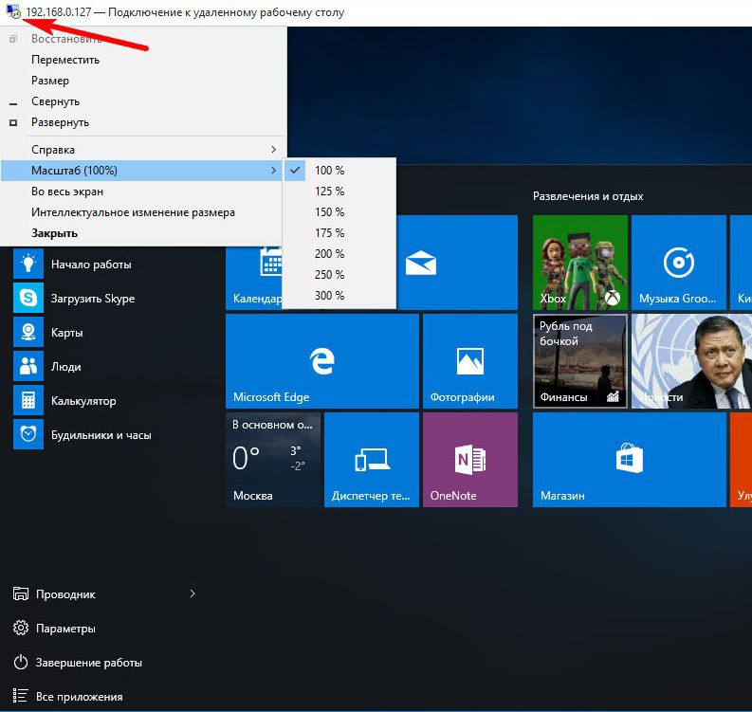Image resolution: width=752 pixels, height=712 pixels.
Task: Open the Калькулятор app icon
Action: [x=28, y=401]
